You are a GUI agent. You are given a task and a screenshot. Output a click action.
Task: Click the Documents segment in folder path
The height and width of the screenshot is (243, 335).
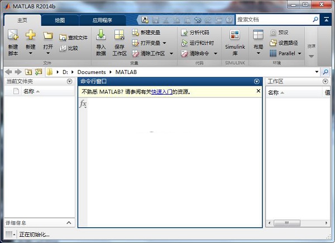92,72
